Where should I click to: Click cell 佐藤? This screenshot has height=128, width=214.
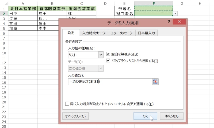point(23,18)
